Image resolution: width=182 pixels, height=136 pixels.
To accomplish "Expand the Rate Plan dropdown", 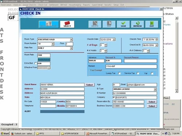I will (71, 48).
